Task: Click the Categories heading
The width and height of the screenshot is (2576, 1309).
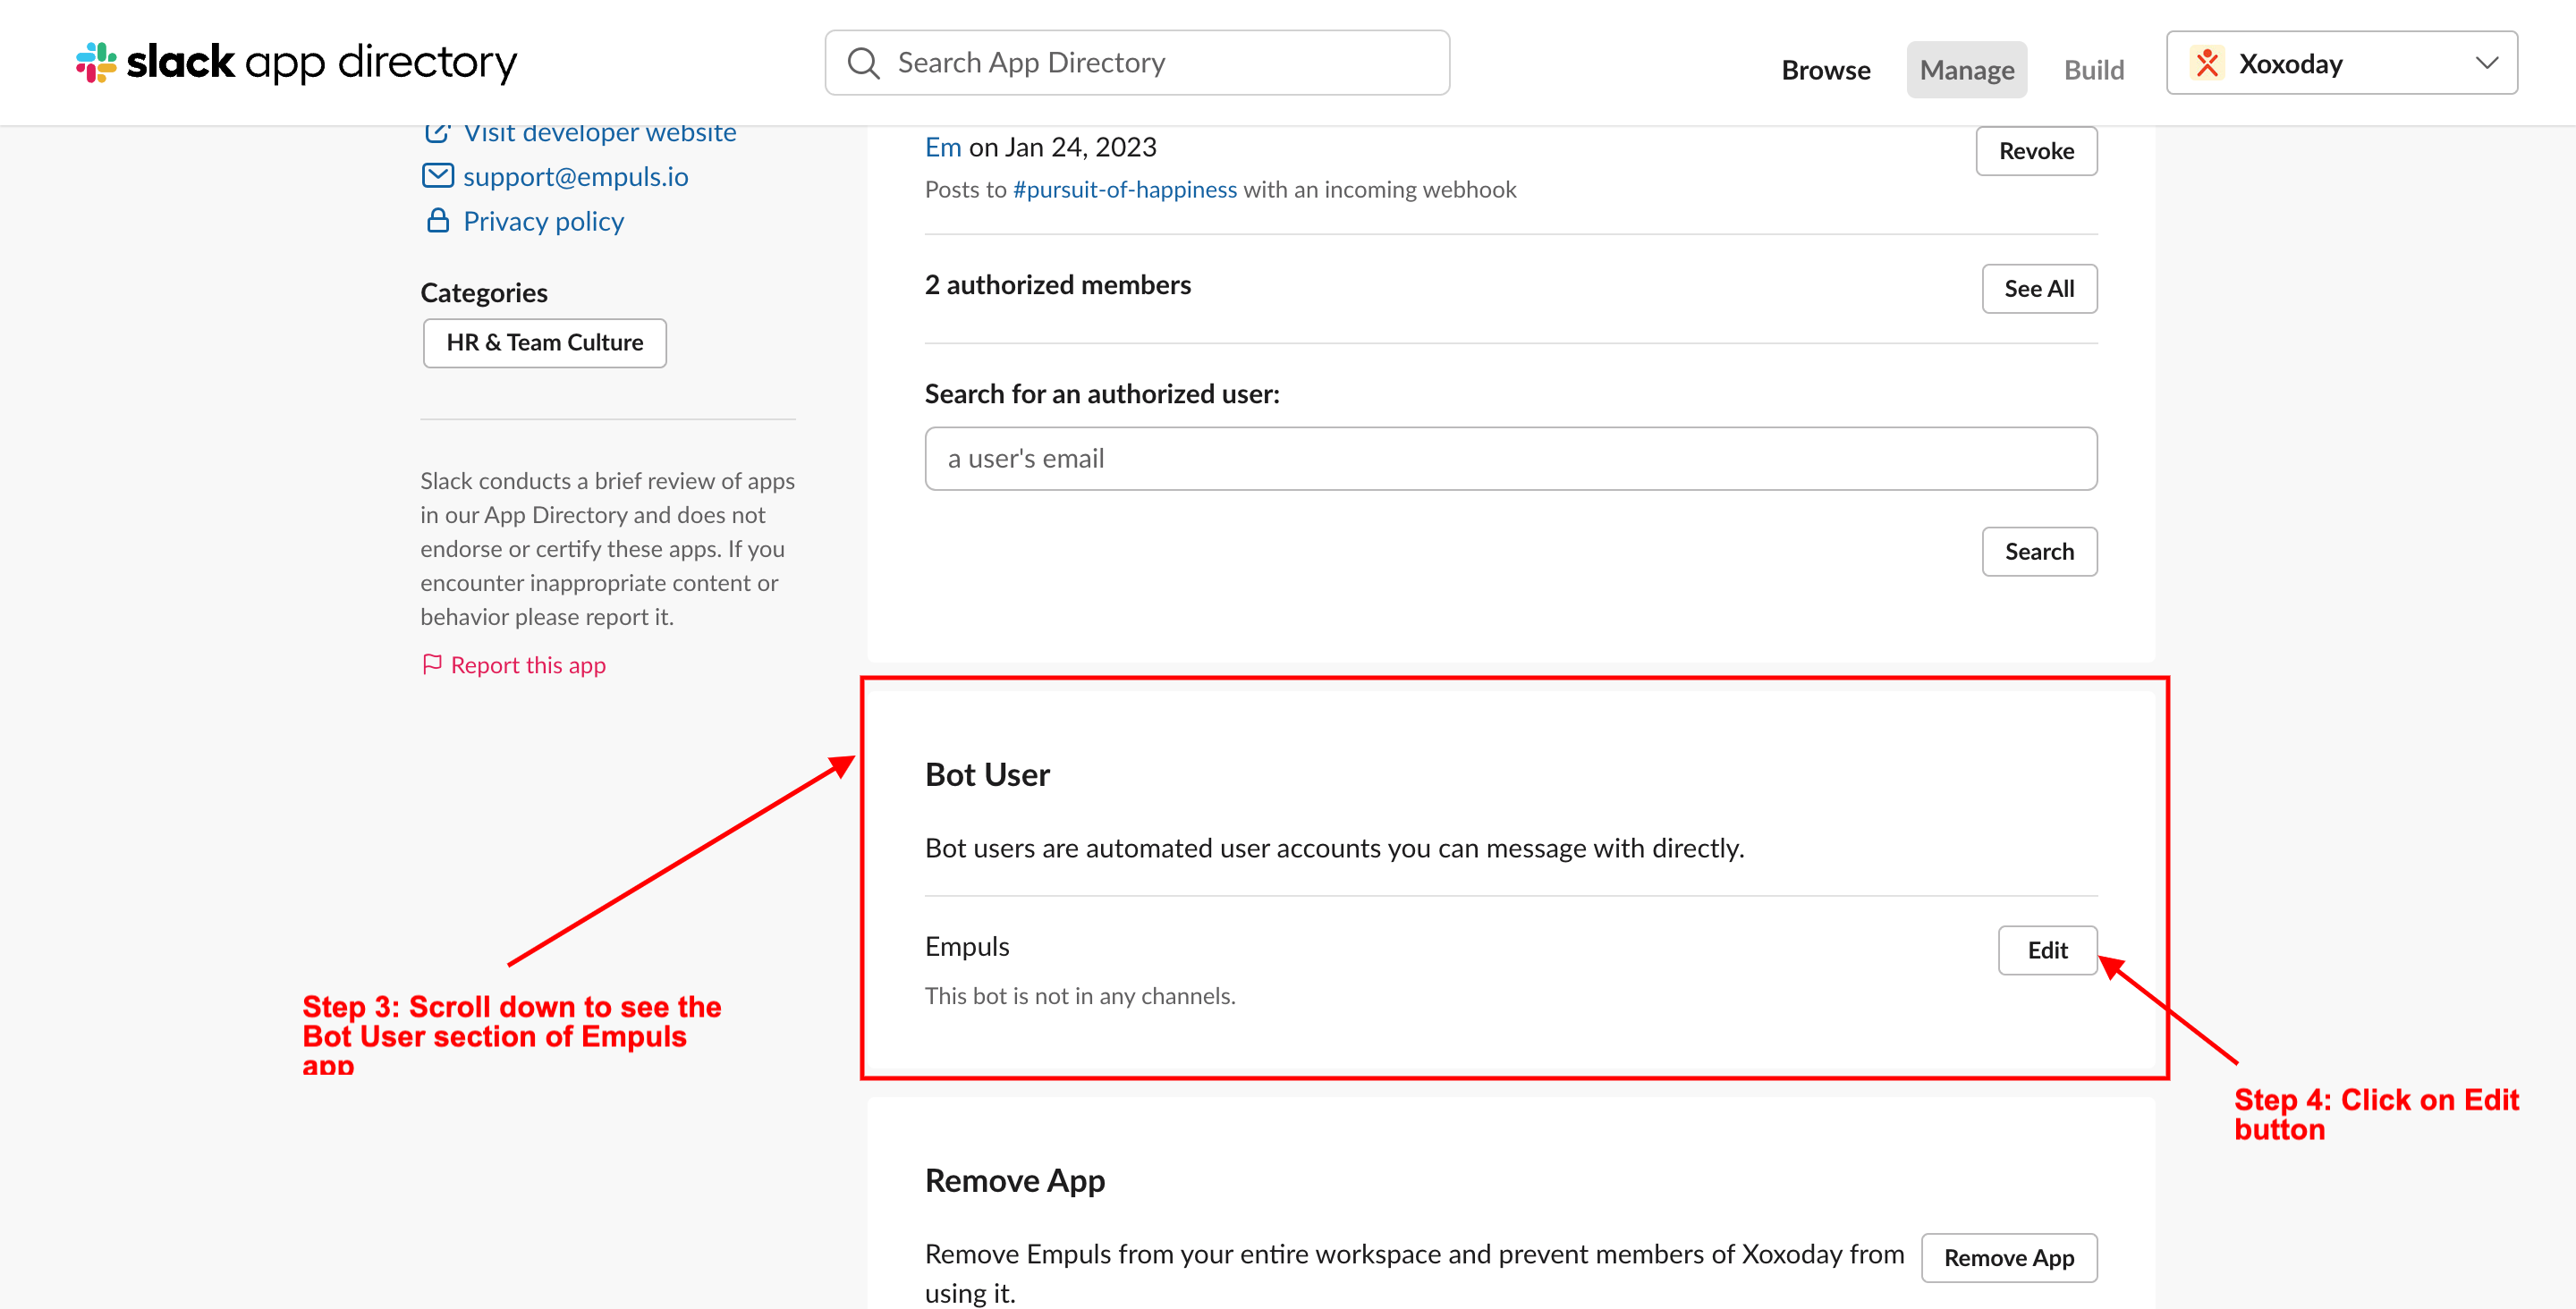Action: (x=483, y=293)
